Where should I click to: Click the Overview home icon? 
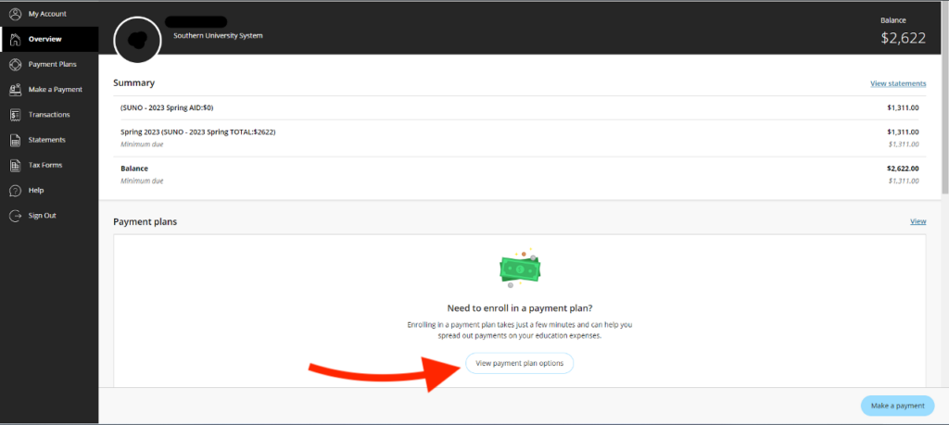tap(16, 39)
